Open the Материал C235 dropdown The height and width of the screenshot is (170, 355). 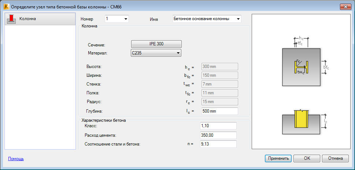click(156, 53)
